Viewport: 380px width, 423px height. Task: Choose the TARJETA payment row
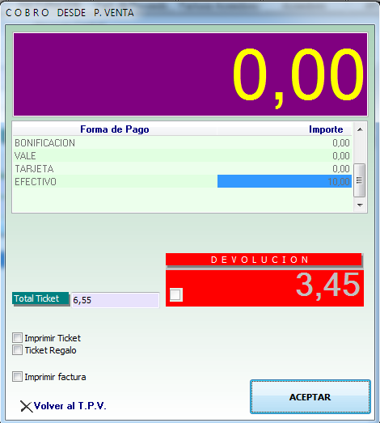[182, 168]
